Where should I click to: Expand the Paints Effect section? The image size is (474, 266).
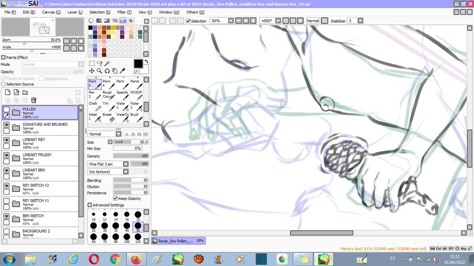(3, 58)
